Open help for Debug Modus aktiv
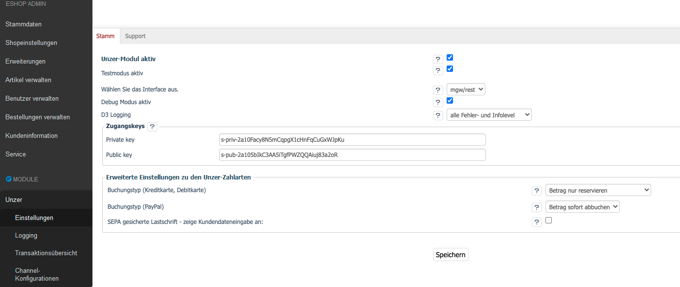Screen dimensions: 680x287 [x=438, y=102]
